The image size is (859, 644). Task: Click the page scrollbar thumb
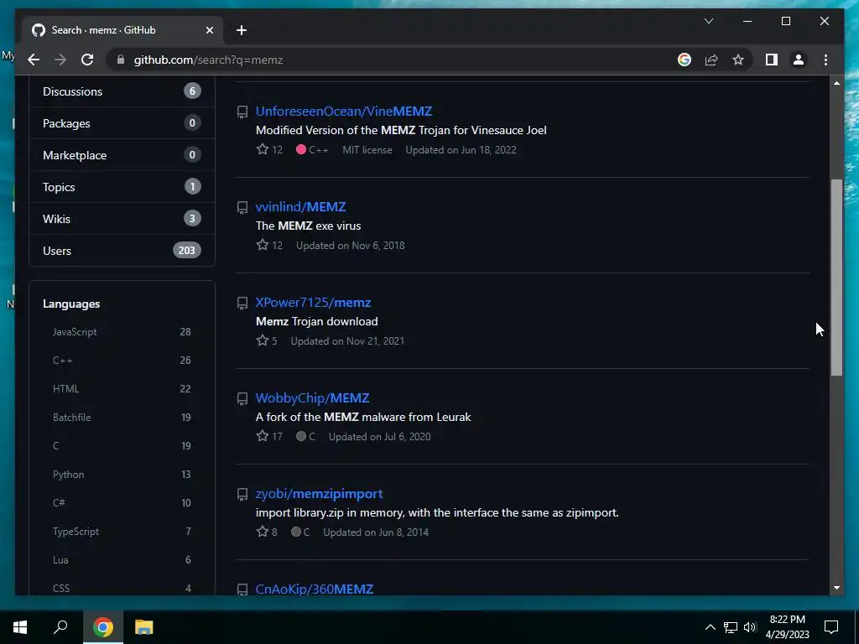pyautogui.click(x=836, y=277)
